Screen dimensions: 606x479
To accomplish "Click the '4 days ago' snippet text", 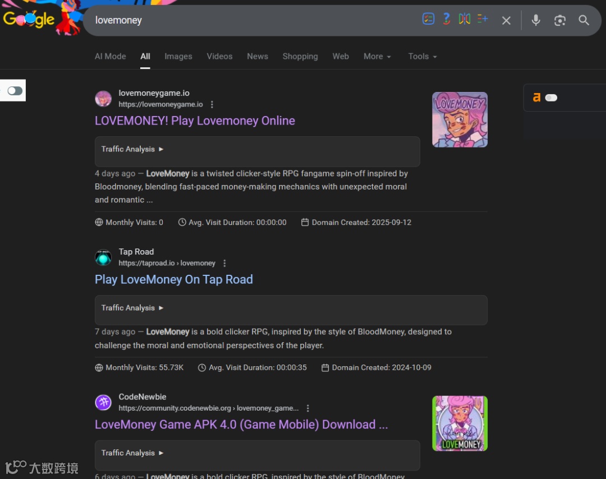I will coord(115,173).
